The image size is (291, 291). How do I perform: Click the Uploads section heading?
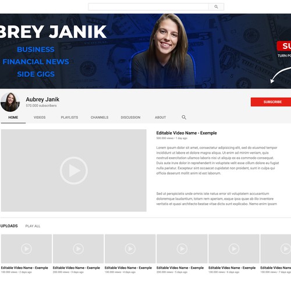pos(9,226)
